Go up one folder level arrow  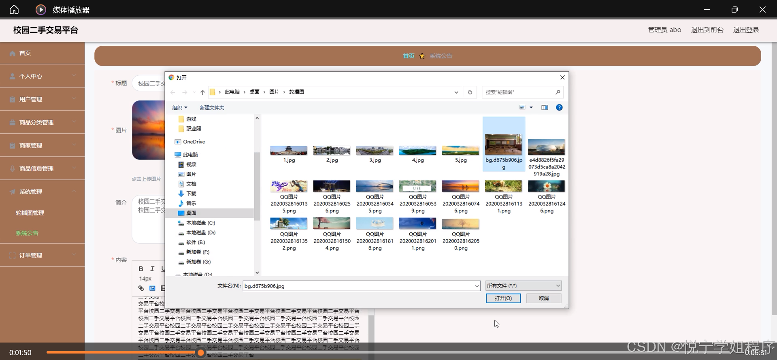202,92
